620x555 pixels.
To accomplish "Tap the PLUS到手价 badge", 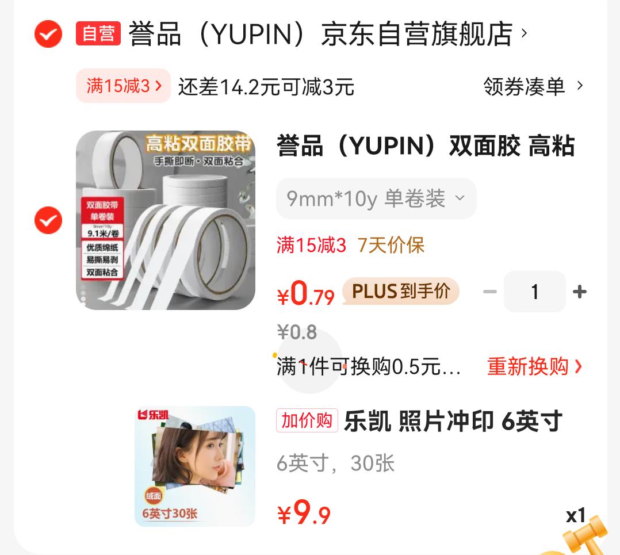I will pos(400,292).
